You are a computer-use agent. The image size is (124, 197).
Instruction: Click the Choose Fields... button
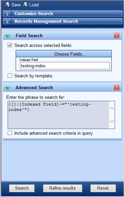tap(64, 54)
